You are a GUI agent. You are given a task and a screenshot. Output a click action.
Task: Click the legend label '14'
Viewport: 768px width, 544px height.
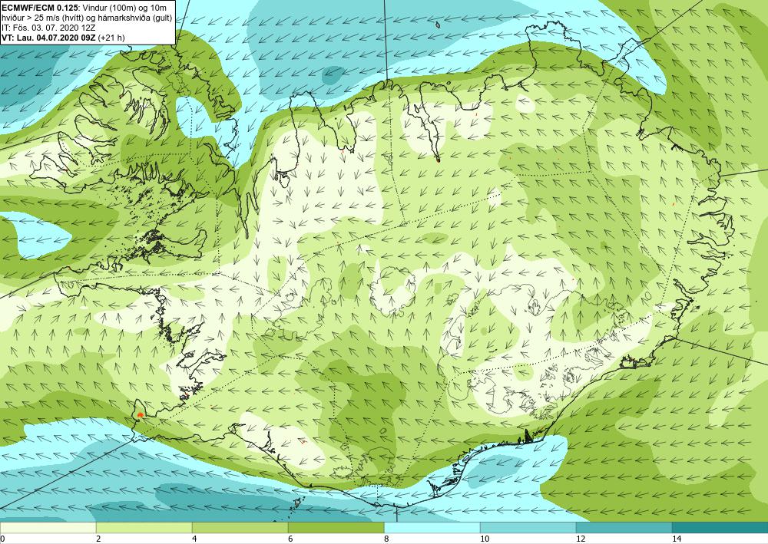point(677,539)
